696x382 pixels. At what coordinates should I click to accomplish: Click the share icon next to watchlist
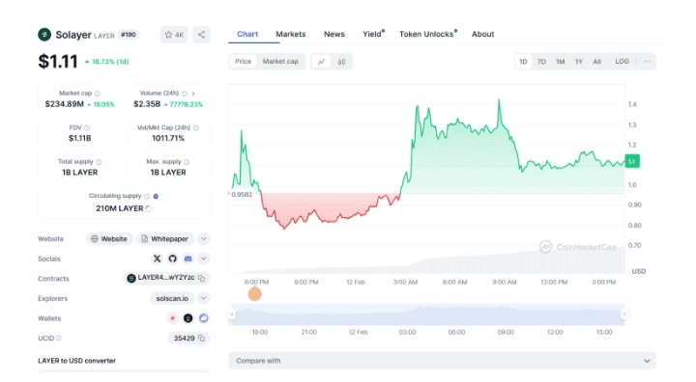201,35
